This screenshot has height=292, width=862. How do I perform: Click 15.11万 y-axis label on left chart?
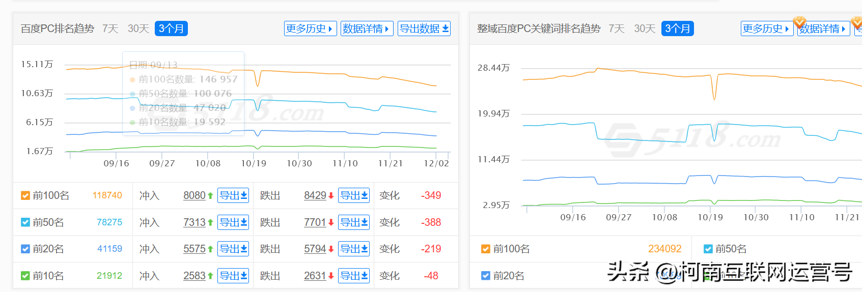(37, 64)
